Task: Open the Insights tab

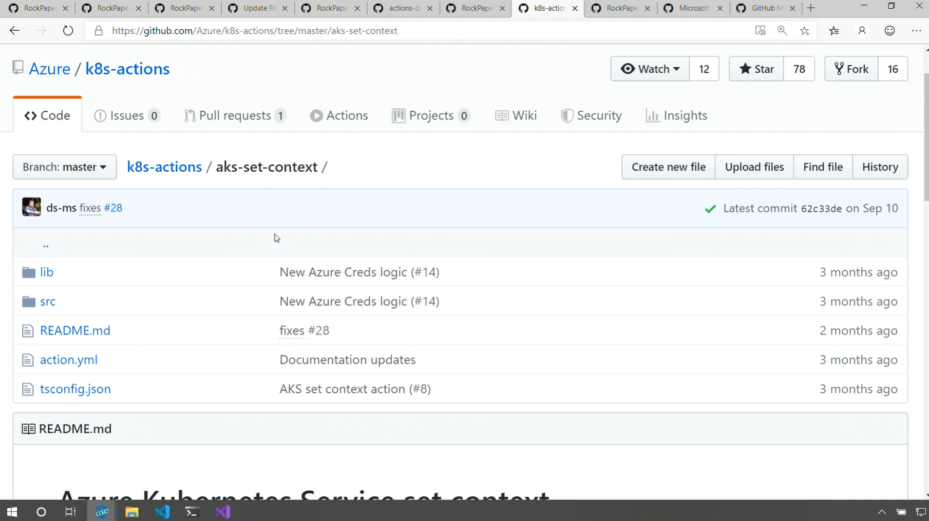Action: pyautogui.click(x=676, y=115)
